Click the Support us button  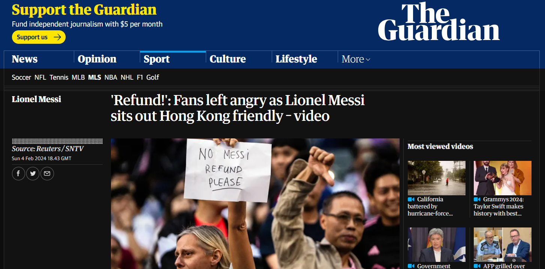pyautogui.click(x=39, y=37)
